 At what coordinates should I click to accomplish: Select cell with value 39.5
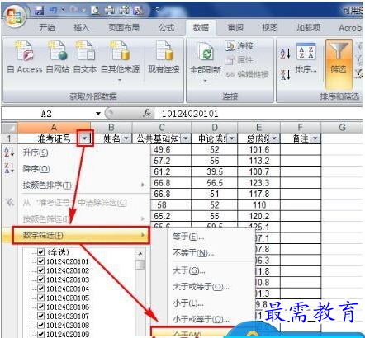(215, 171)
